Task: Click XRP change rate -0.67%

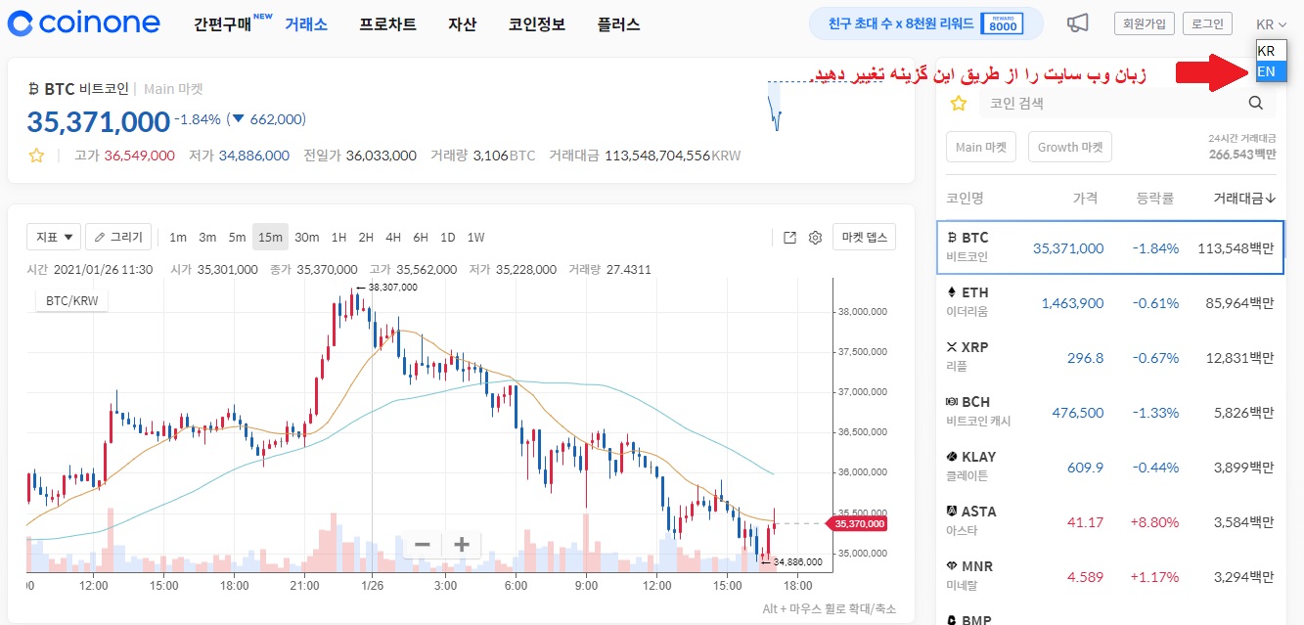Action: [1156, 359]
